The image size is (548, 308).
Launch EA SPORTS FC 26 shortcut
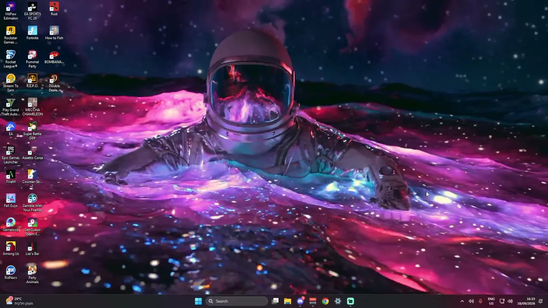click(33, 11)
